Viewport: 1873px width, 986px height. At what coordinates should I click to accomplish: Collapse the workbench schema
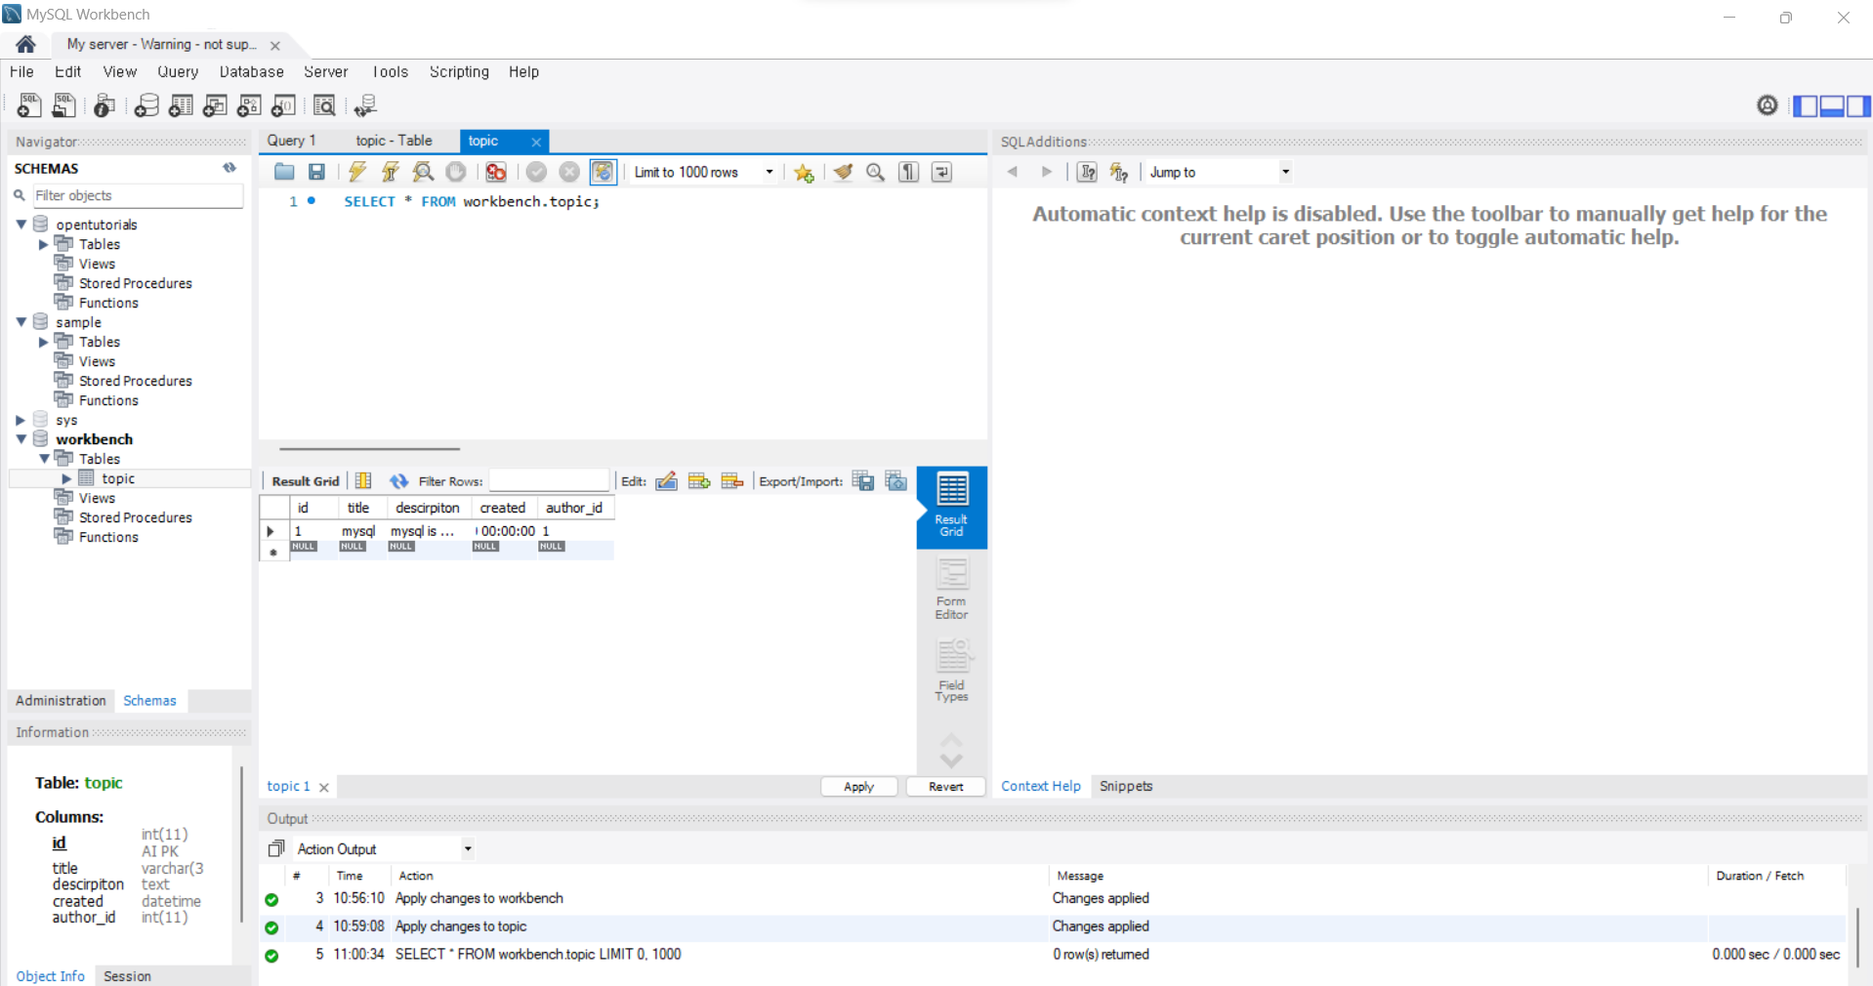coord(21,439)
